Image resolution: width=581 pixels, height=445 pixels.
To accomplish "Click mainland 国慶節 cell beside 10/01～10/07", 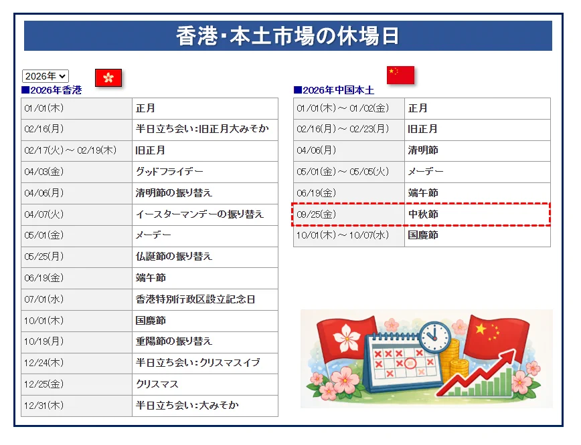I will coord(478,236).
